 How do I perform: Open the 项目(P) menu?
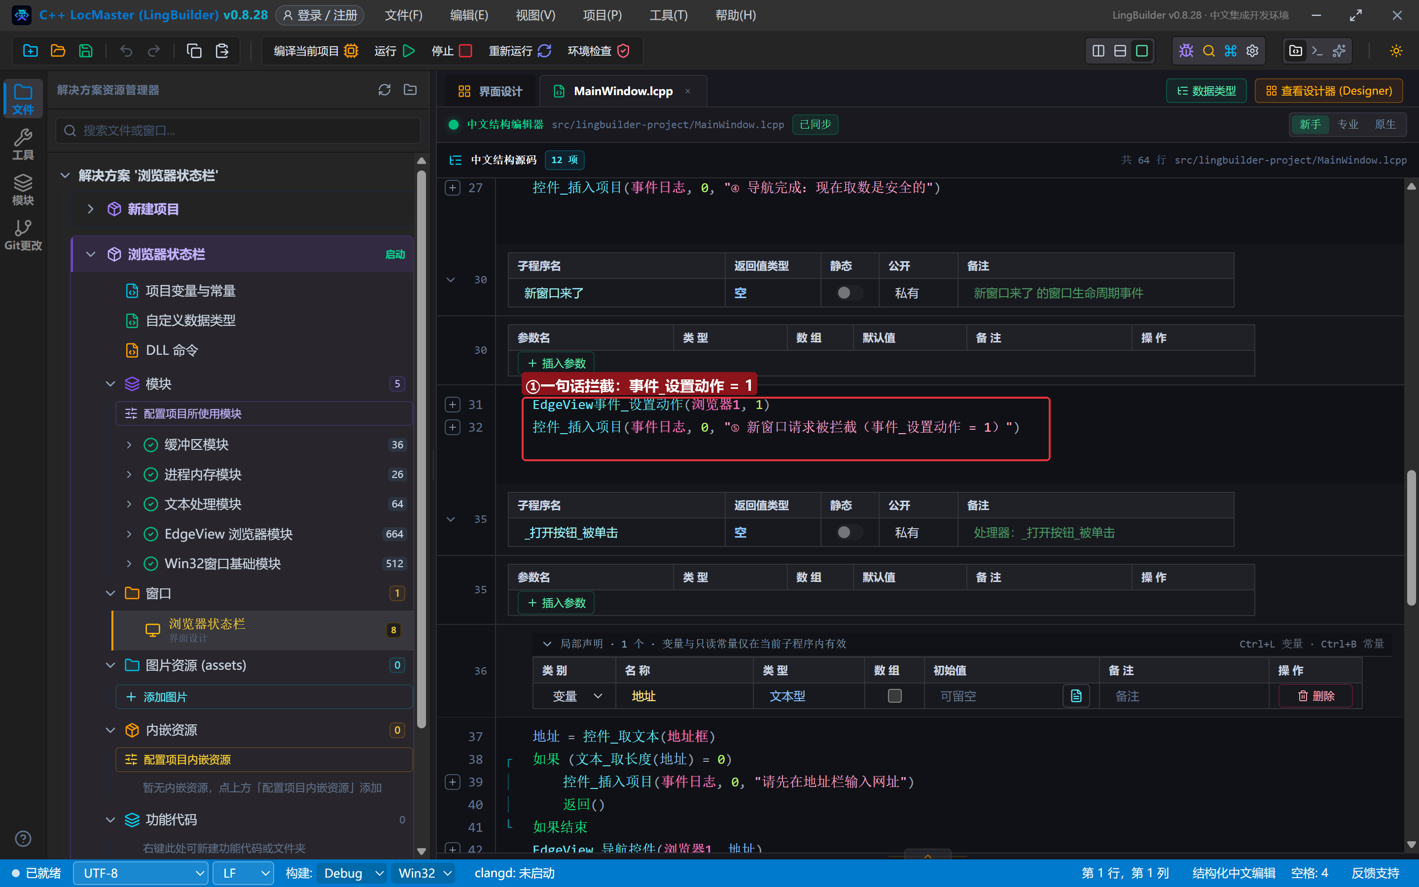[x=602, y=15]
